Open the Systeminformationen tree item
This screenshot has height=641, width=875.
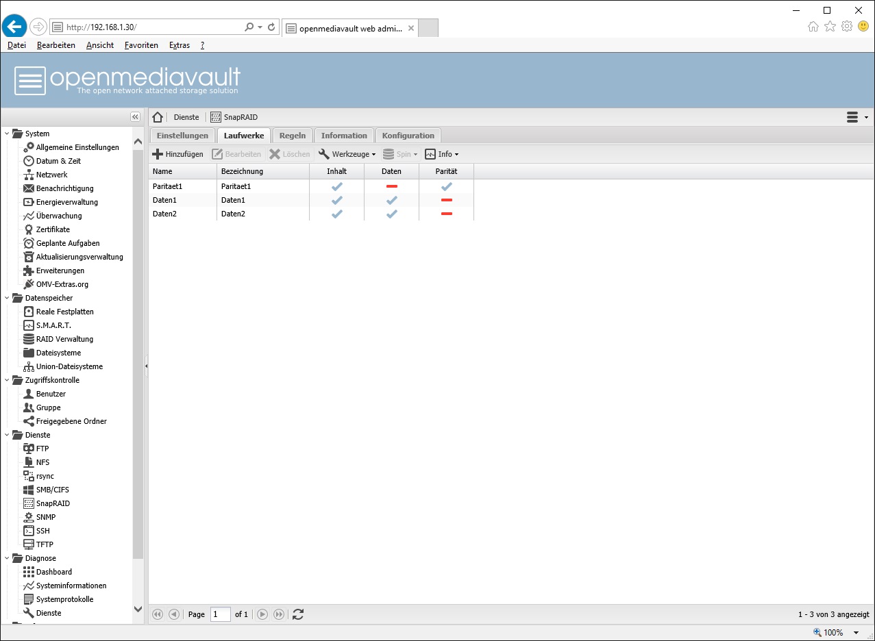coord(71,586)
